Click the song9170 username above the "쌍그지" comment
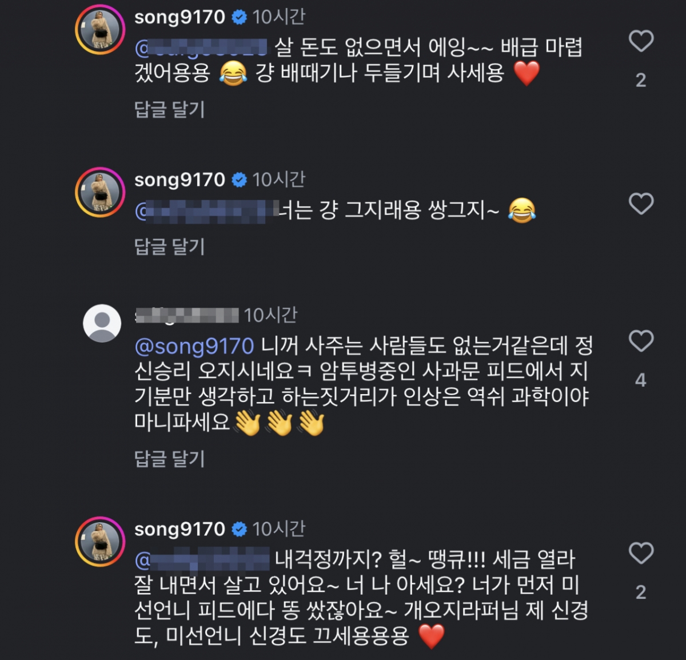Viewport: 686px width, 660px height. (x=180, y=180)
